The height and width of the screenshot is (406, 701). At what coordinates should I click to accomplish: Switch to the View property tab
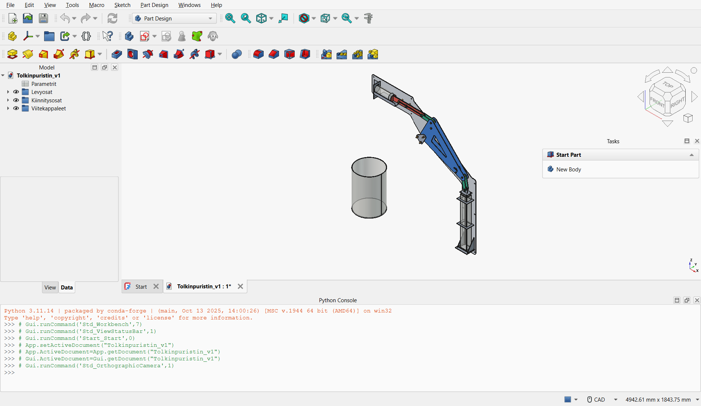click(50, 288)
